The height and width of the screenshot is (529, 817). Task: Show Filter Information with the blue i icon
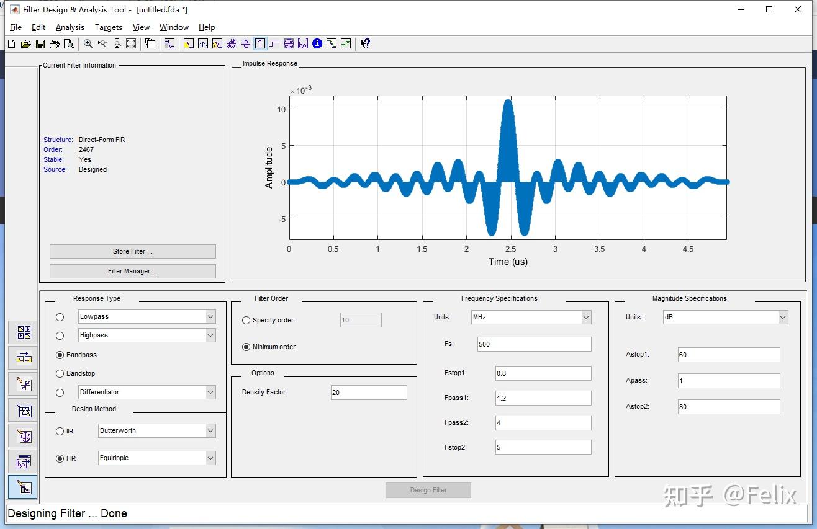317,43
